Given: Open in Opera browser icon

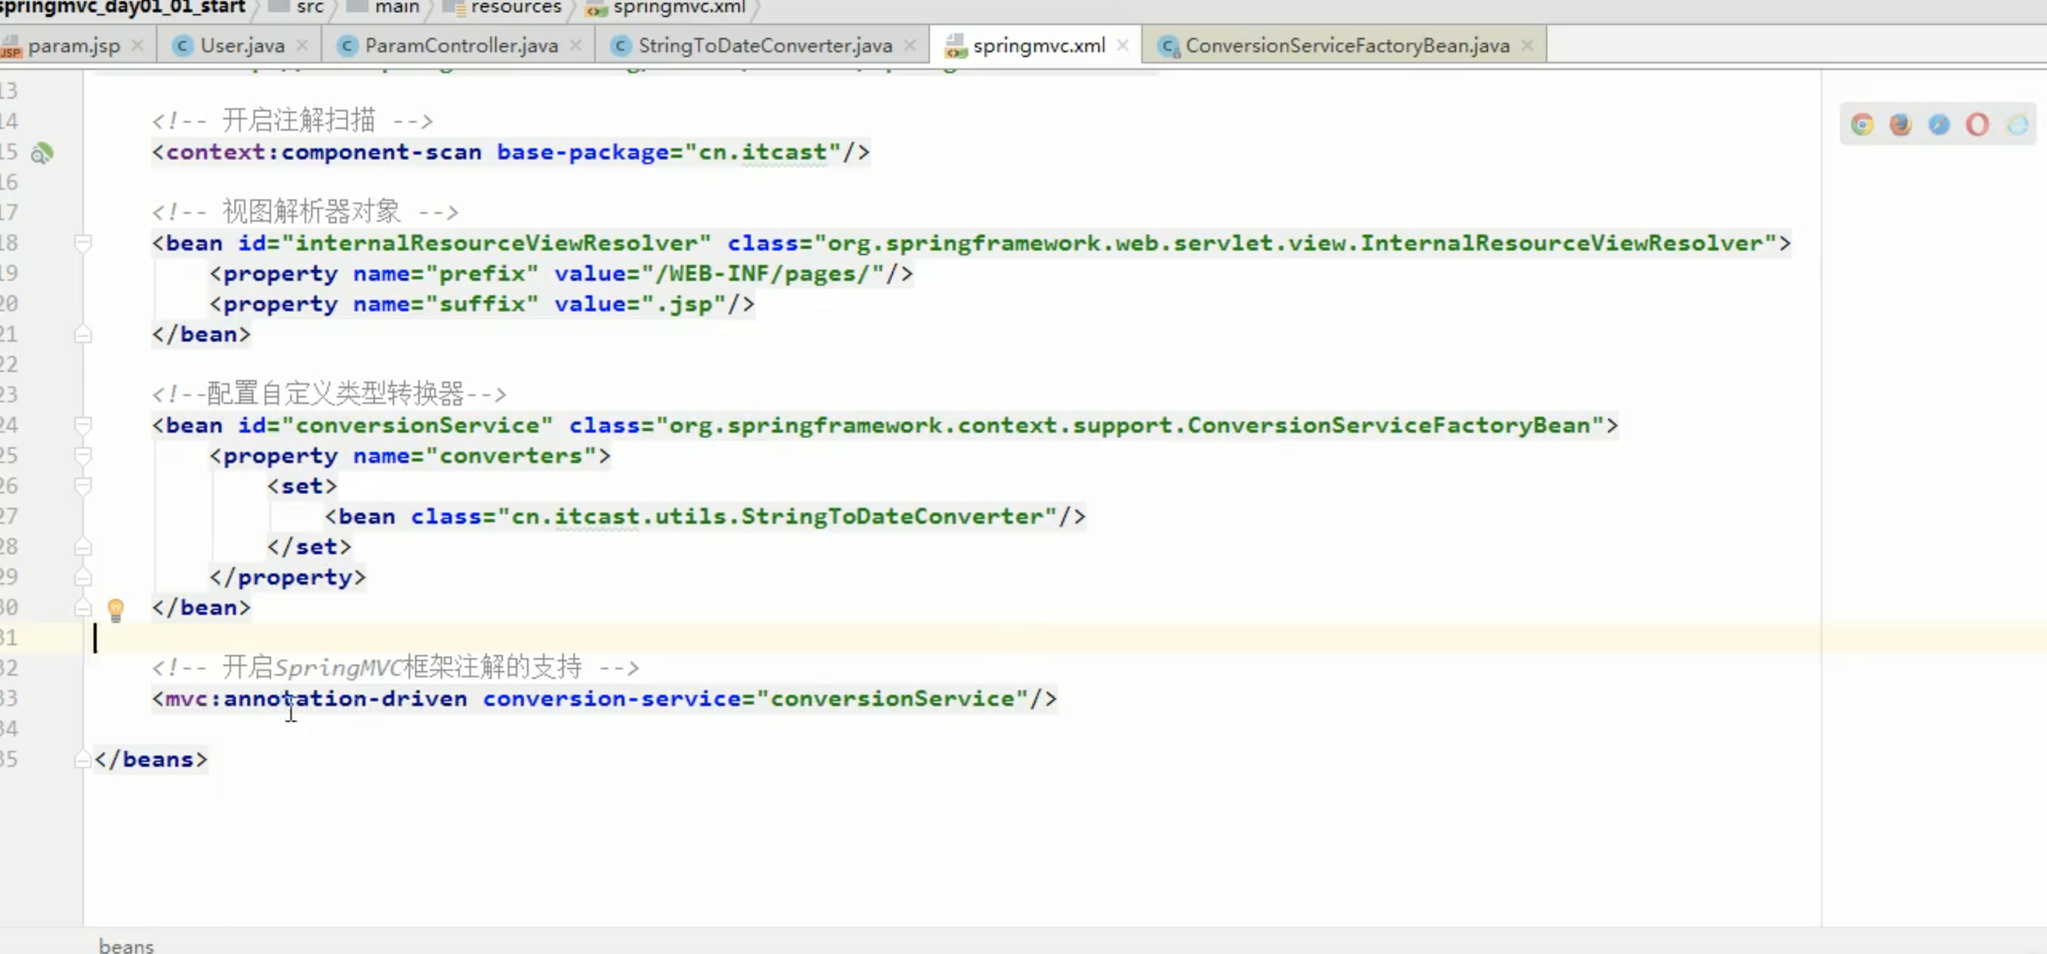Looking at the screenshot, I should (1977, 125).
